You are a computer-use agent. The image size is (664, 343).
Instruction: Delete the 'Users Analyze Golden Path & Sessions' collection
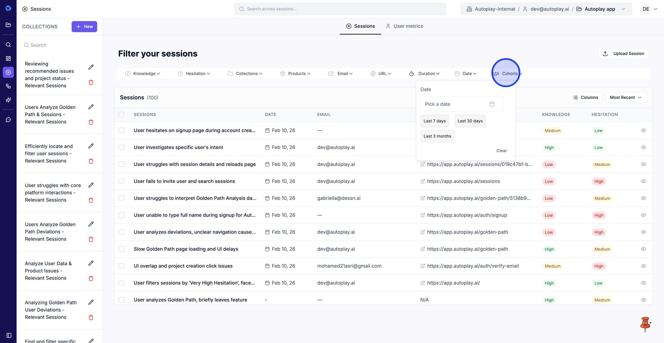[91, 122]
